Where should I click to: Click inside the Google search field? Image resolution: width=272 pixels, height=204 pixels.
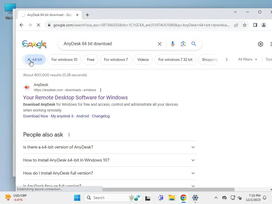point(109,44)
